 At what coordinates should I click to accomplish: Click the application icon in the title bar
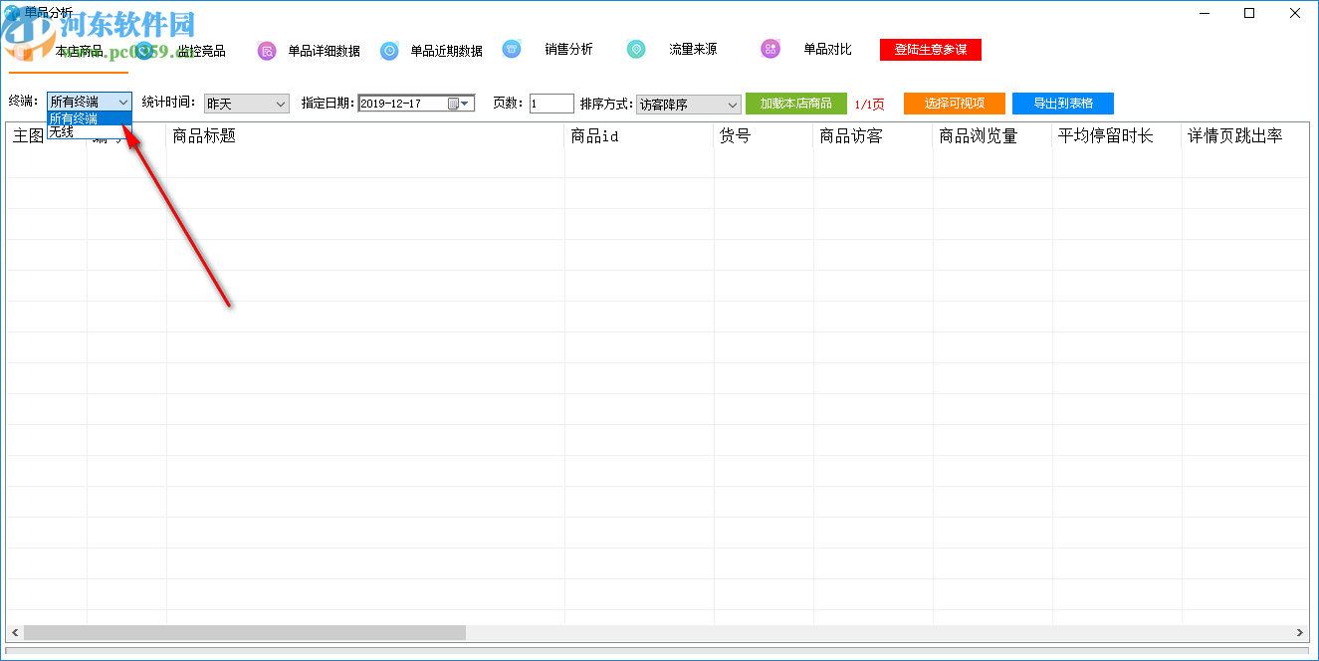click(x=12, y=11)
